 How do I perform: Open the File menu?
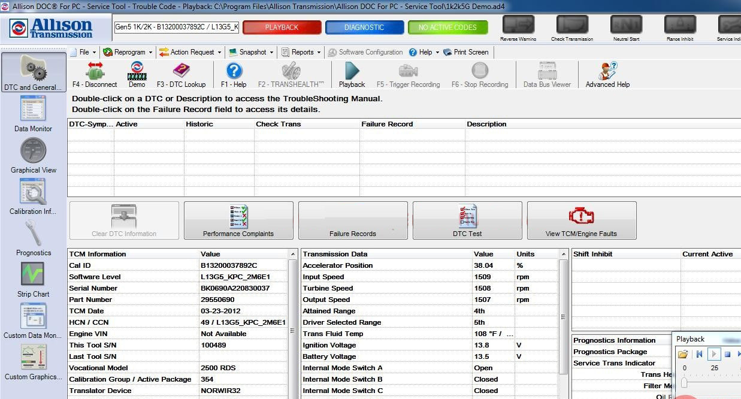pyautogui.click(x=83, y=52)
